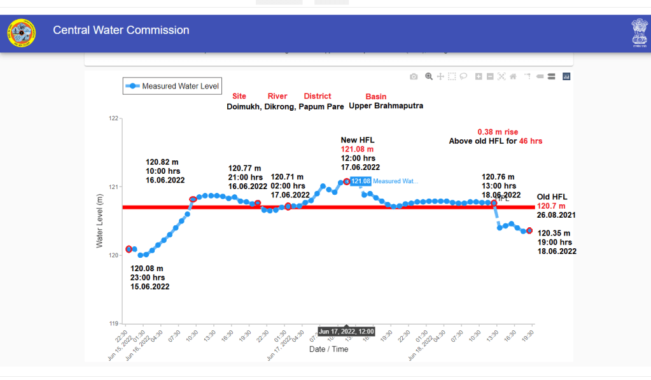Click the Zoom Out minus icon
This screenshot has width=651, height=380.
click(x=490, y=76)
